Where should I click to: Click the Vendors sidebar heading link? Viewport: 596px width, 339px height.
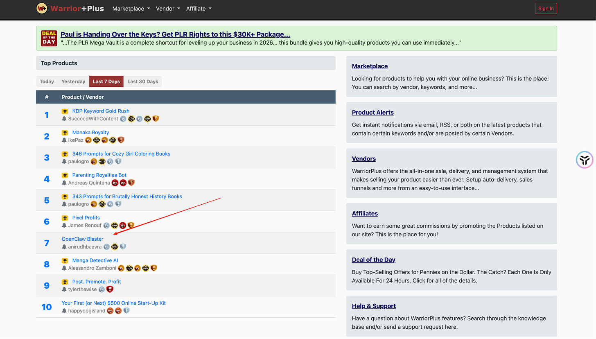(364, 159)
